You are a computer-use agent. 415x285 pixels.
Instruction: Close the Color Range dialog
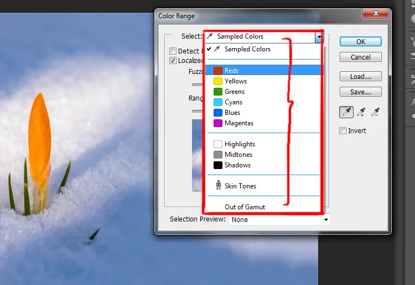click(376, 13)
